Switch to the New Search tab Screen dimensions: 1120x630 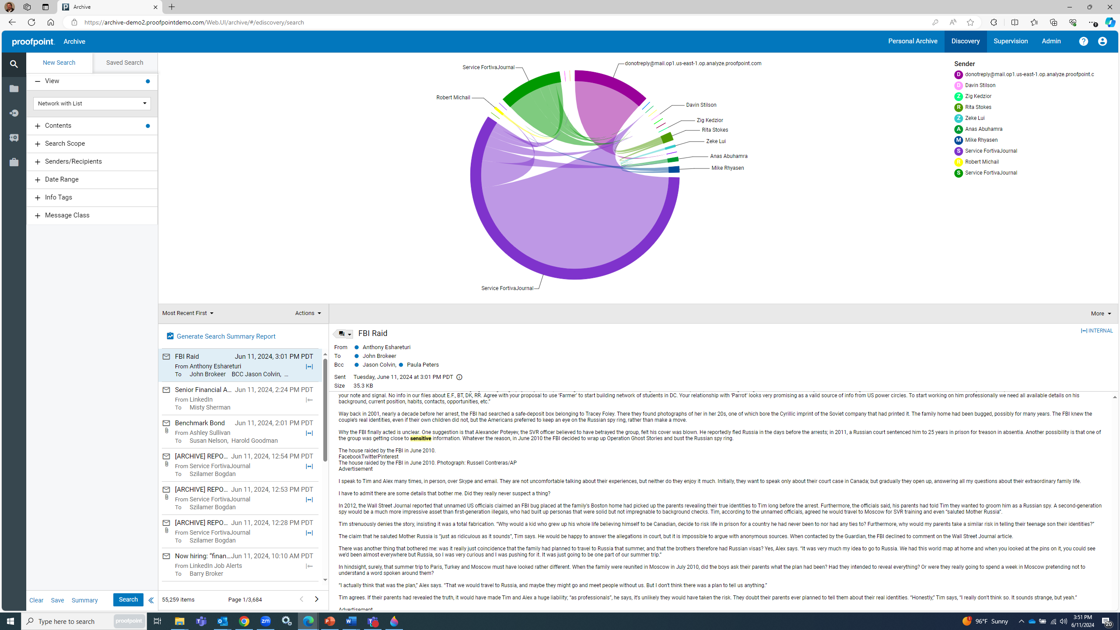[x=59, y=63]
